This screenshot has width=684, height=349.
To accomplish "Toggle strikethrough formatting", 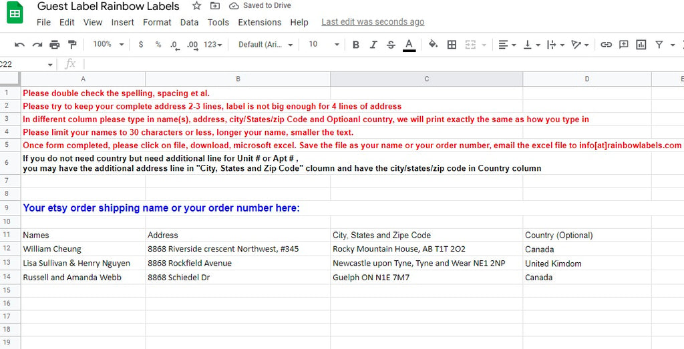I will [391, 45].
